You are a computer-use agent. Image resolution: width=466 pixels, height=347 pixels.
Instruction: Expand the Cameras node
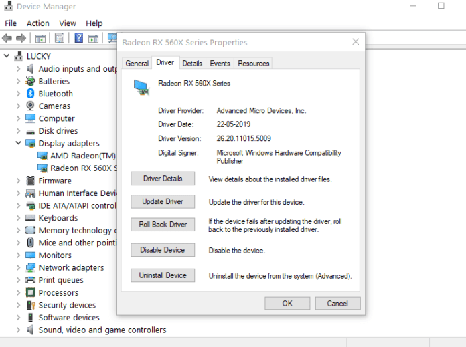tap(19, 106)
